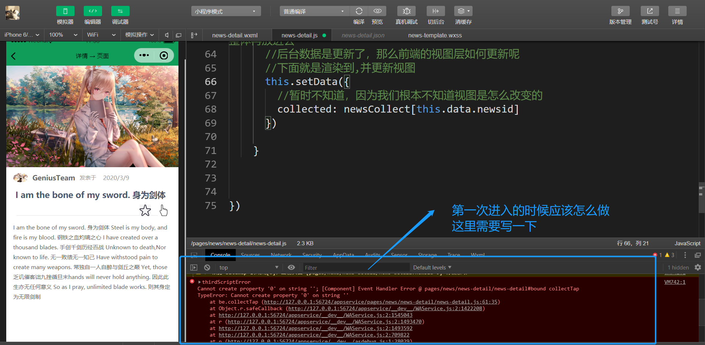The width and height of the screenshot is (705, 345).
Task: Click the 预览 preview eye icon
Action: [x=377, y=11]
